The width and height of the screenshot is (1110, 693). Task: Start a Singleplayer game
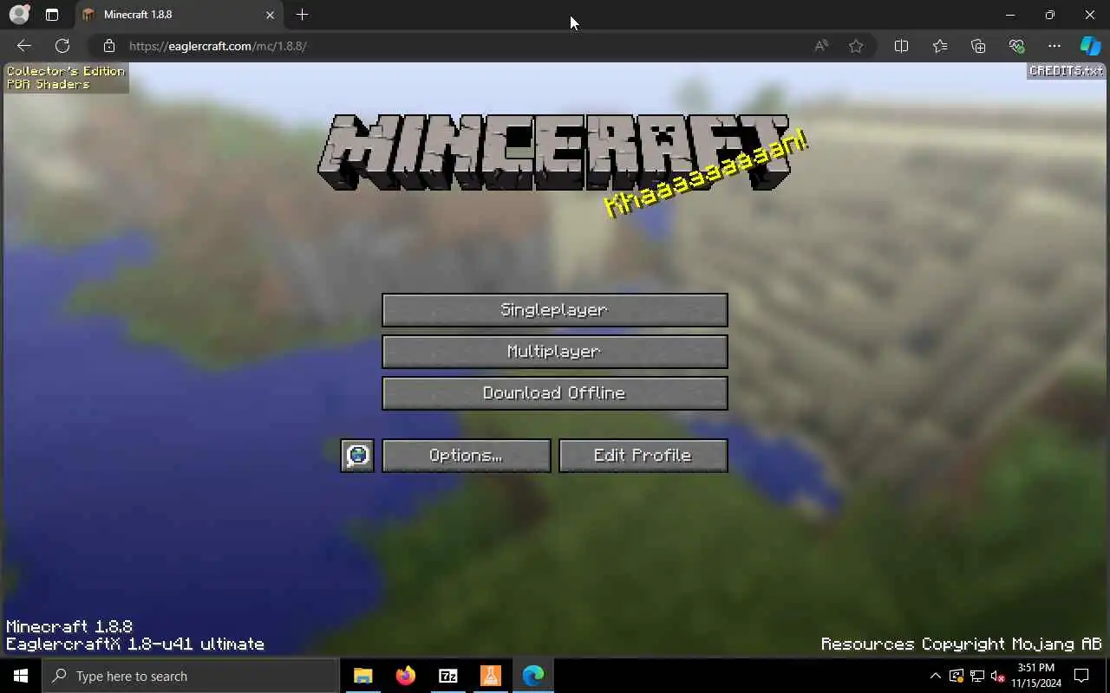tap(555, 310)
